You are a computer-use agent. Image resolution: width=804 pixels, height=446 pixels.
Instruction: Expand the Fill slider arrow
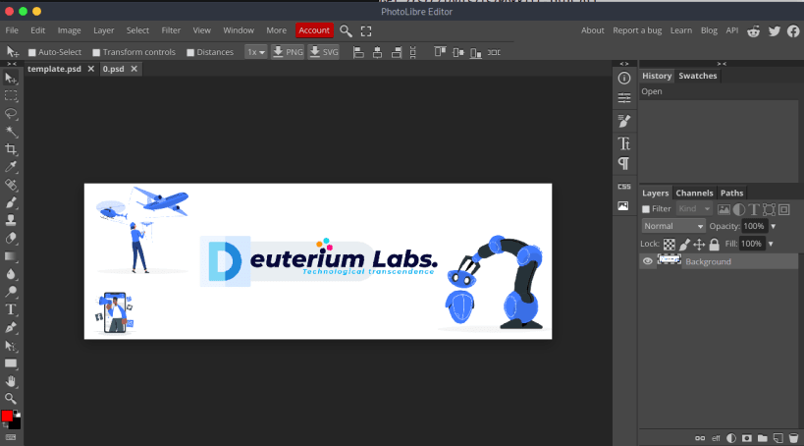pos(771,244)
